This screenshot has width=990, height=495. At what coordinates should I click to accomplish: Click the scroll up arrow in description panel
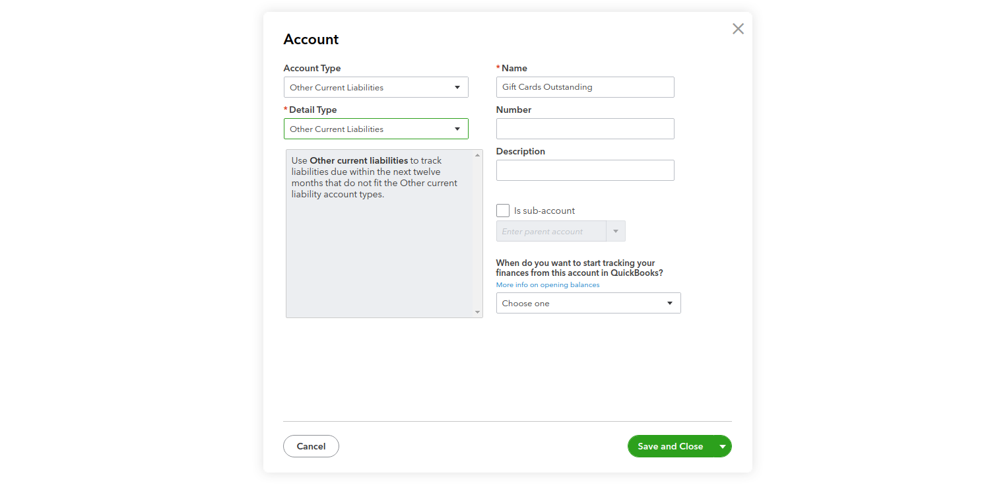click(477, 155)
